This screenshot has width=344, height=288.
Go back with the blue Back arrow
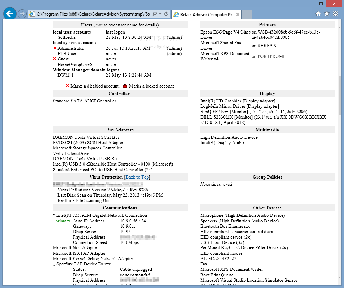(x=10, y=14)
